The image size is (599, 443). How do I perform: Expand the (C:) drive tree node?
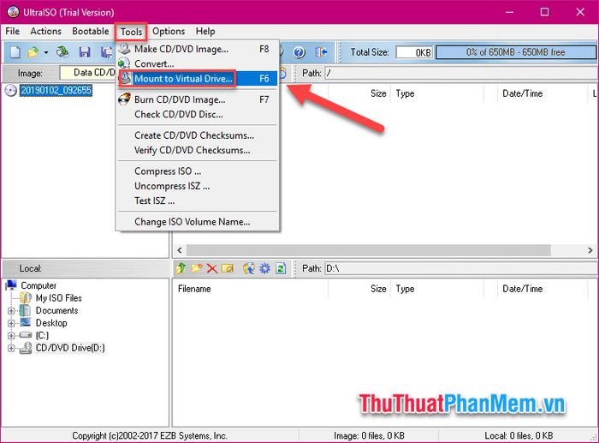click(x=11, y=336)
